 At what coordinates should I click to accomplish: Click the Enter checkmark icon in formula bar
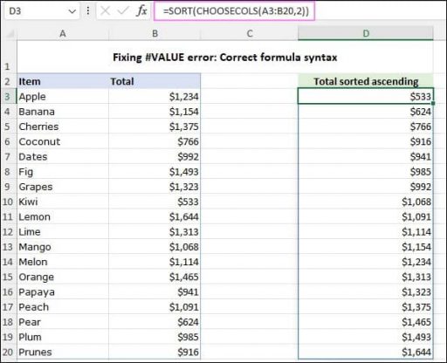(x=123, y=11)
